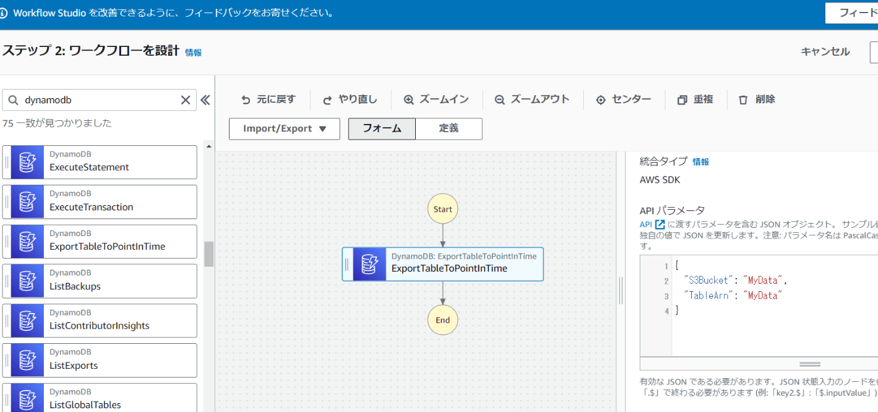Image resolution: width=878 pixels, height=412 pixels.
Task: Grab the drag handle of the ExecuteTransaction card
Action: pyautogui.click(x=7, y=202)
